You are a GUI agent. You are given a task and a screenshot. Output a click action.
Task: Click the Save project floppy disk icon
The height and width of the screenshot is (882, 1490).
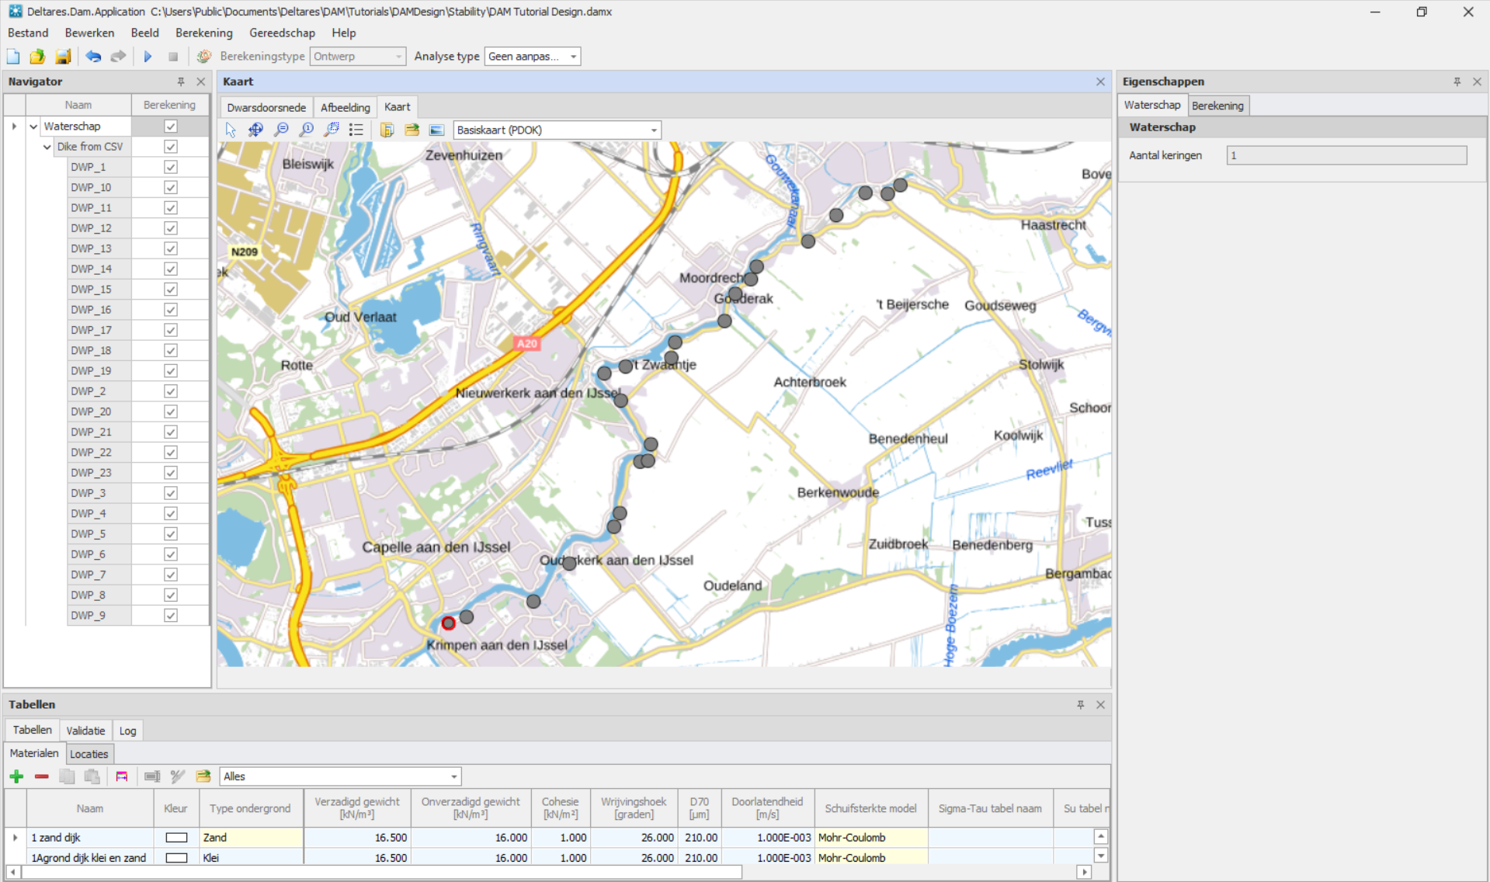point(63,57)
